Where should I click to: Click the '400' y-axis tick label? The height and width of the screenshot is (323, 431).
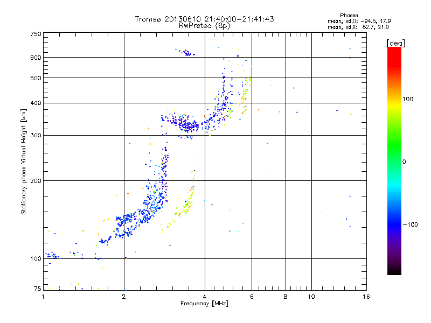click(36, 103)
